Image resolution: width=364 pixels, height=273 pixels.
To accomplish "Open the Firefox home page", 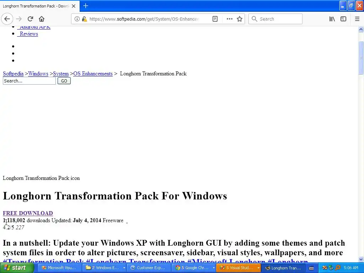I will pos(42,19).
